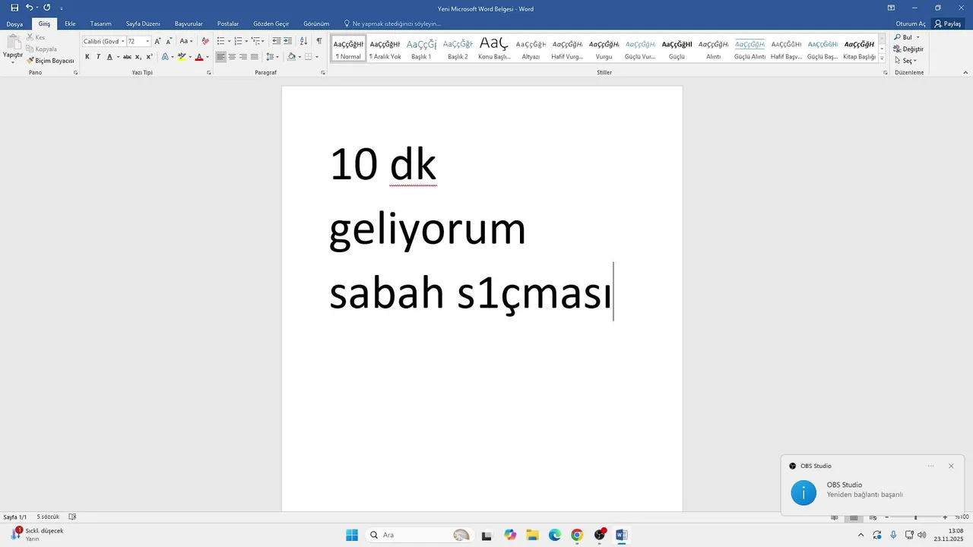Image resolution: width=973 pixels, height=547 pixels.
Task: Open the Seç select dropdown
Action: click(x=905, y=60)
